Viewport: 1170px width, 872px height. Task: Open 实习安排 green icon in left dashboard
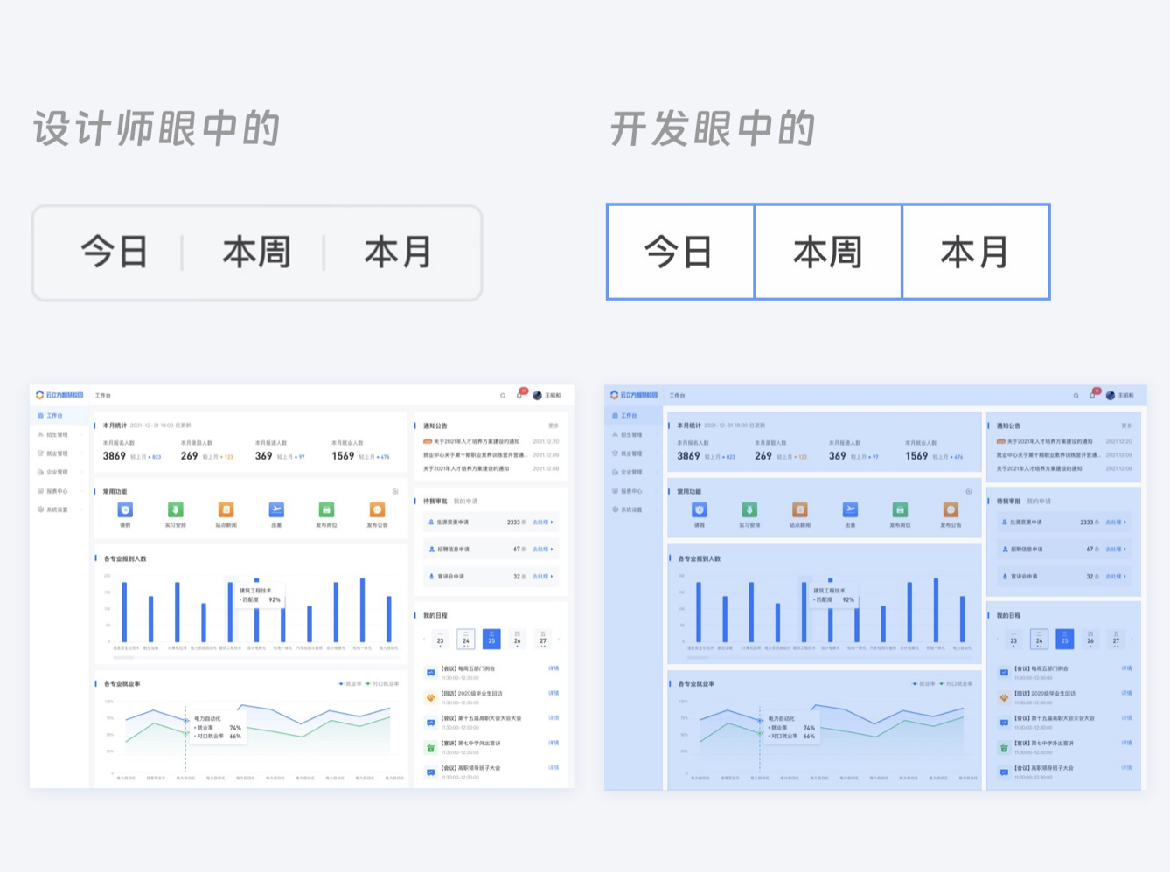[x=175, y=510]
